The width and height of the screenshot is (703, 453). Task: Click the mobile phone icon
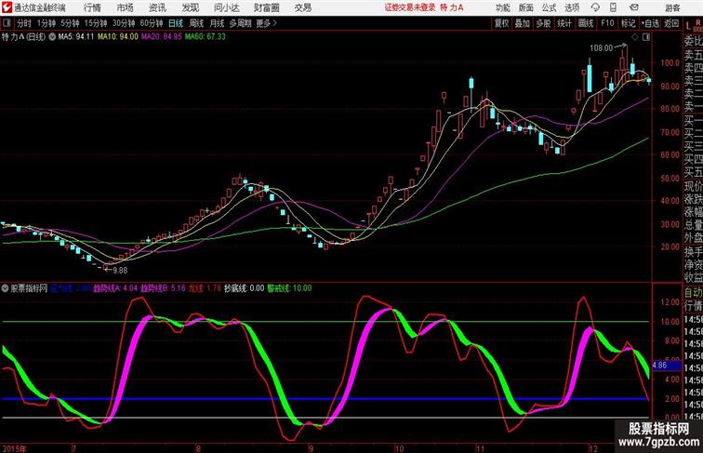click(613, 7)
